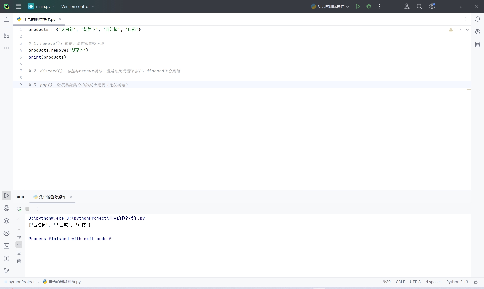
Task: Click the Debug bug icon
Action: (369, 6)
